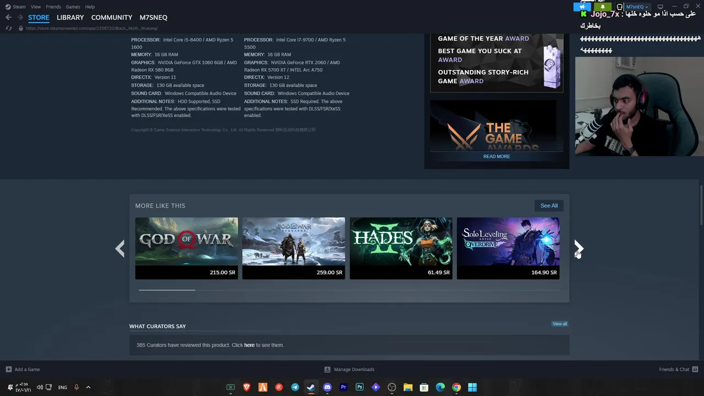Open Friends & Chat
The height and width of the screenshot is (396, 704).
coord(679,370)
